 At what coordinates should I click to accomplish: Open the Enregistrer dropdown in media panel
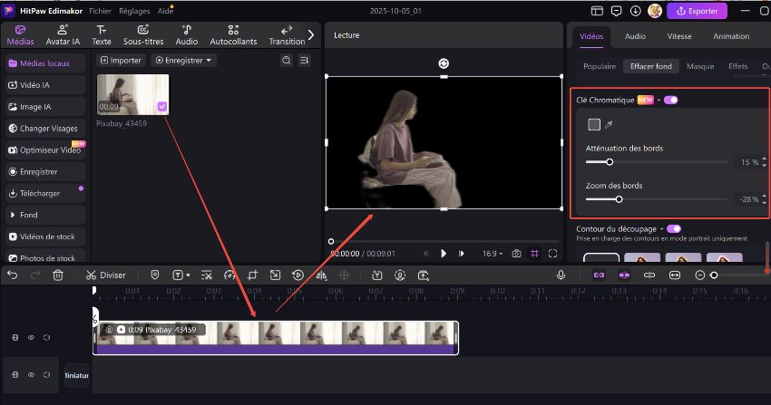pos(184,60)
